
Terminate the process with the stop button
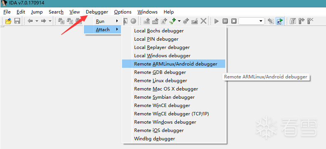(234, 21)
